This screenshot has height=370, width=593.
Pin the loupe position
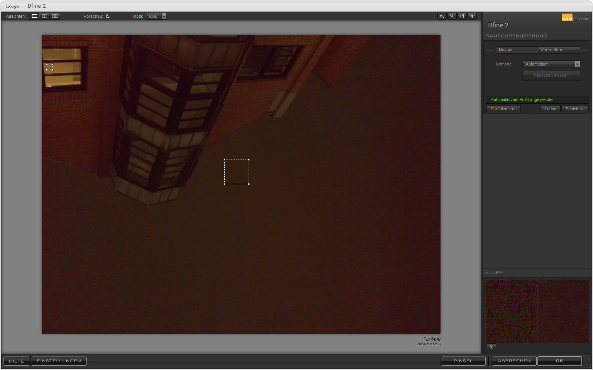click(x=491, y=347)
